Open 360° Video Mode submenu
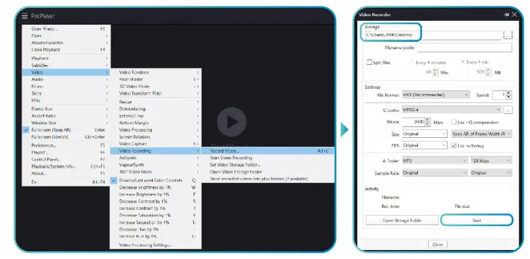 click(x=155, y=171)
